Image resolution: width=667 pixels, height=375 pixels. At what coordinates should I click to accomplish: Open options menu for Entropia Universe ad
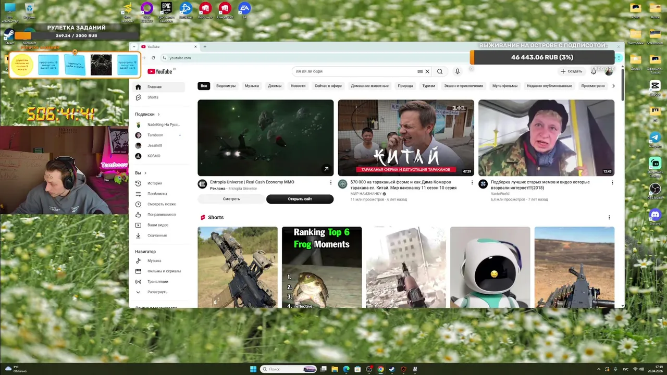click(330, 182)
